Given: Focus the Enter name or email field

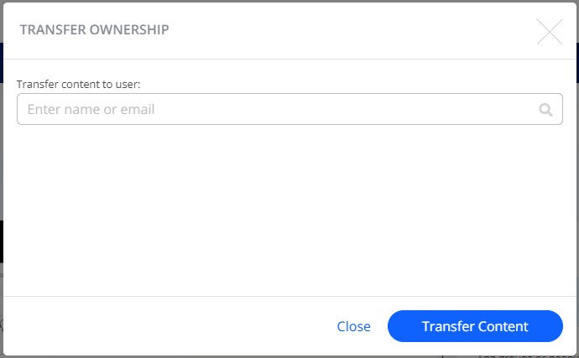Looking at the screenshot, I should (x=289, y=109).
